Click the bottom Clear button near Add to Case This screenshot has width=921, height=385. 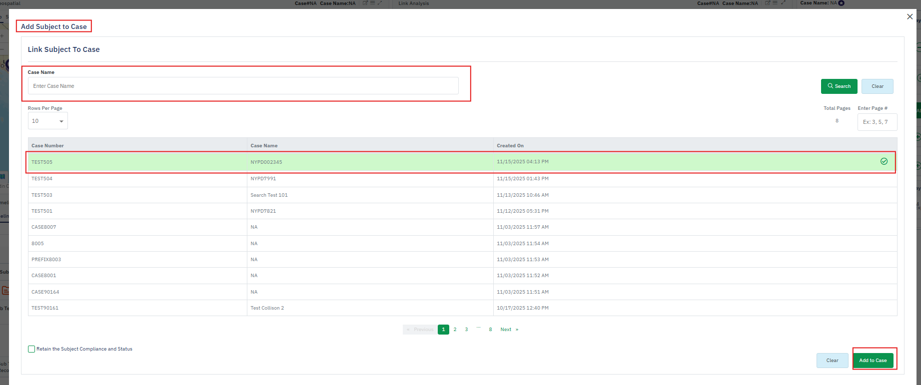tap(832, 361)
